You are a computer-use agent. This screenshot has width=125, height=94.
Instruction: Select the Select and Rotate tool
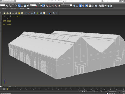coord(22,6)
